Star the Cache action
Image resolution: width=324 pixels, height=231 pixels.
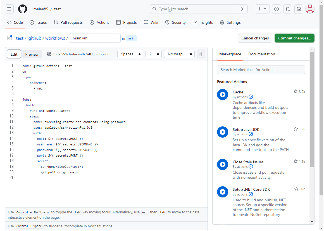(x=296, y=91)
